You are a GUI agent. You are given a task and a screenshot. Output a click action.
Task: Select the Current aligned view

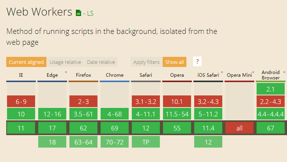(26, 62)
